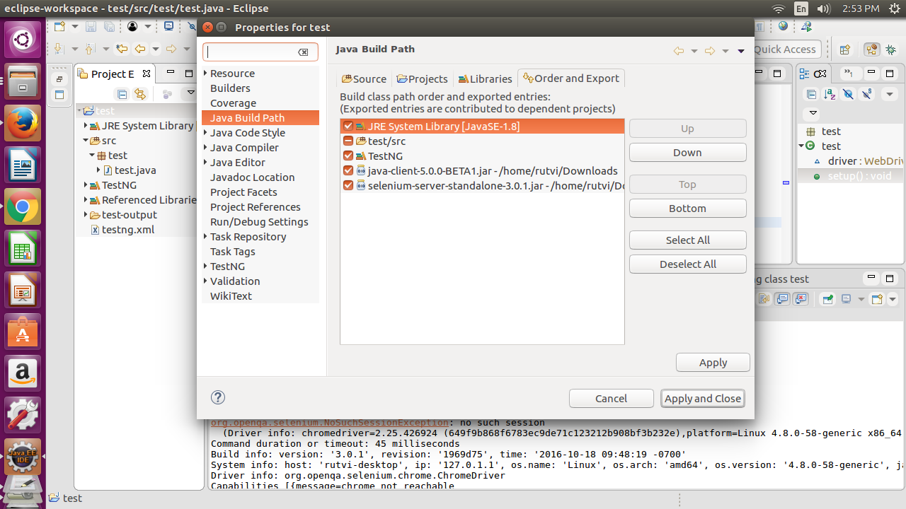This screenshot has height=509, width=906.
Task: Open the Help question mark icon
Action: pos(218,397)
